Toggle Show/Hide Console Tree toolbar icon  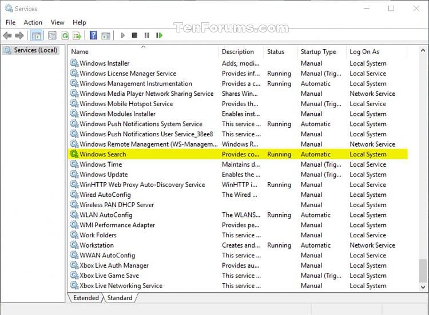click(36, 35)
